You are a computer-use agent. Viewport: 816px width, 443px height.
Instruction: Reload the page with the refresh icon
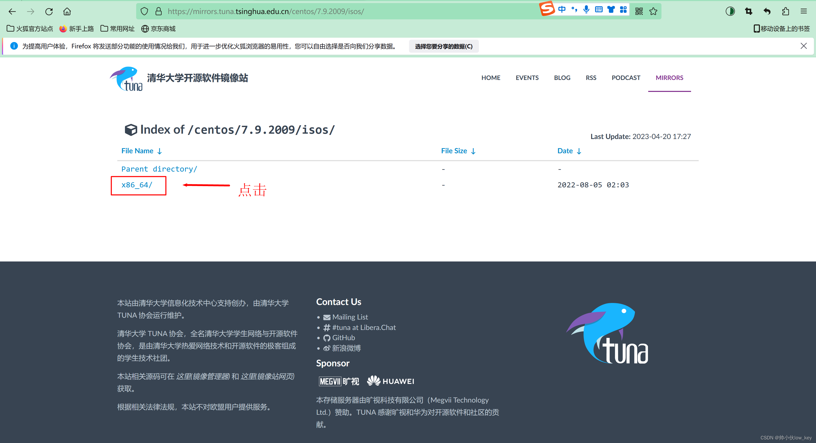point(49,11)
